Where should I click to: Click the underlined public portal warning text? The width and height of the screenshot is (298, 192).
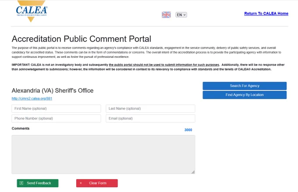(164, 65)
